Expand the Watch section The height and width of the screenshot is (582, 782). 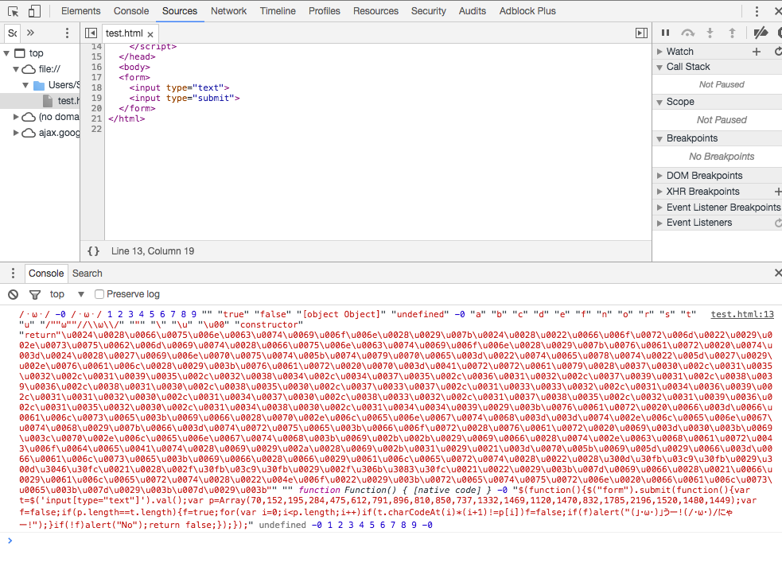point(659,52)
